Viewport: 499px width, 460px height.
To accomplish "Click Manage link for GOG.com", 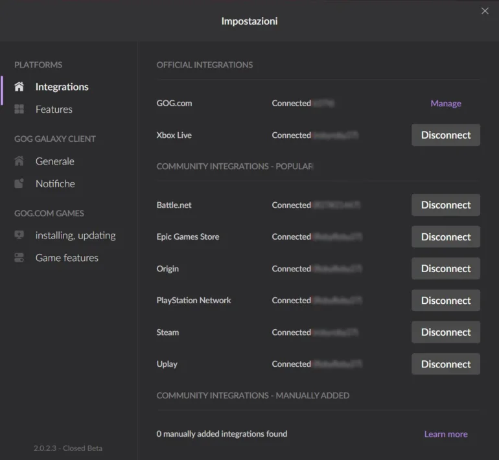I will click(446, 104).
